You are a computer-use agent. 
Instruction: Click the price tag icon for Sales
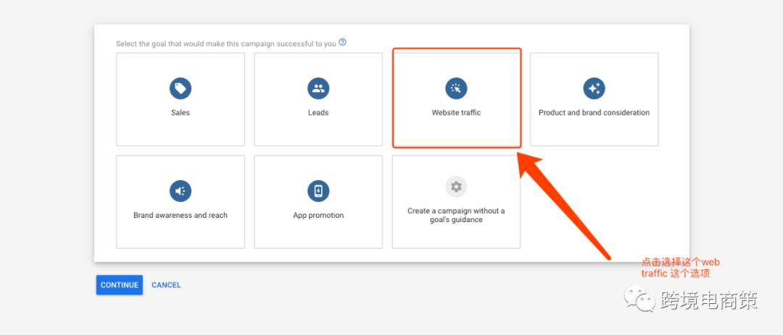181,89
